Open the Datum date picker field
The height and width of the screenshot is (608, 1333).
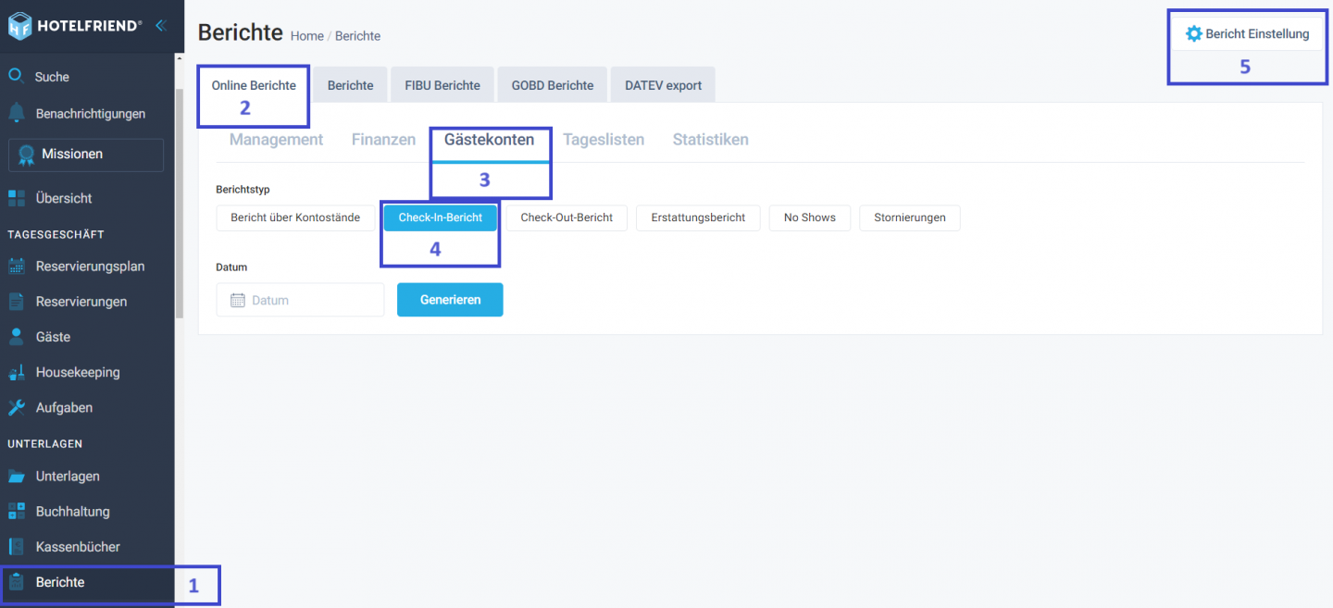[300, 300]
